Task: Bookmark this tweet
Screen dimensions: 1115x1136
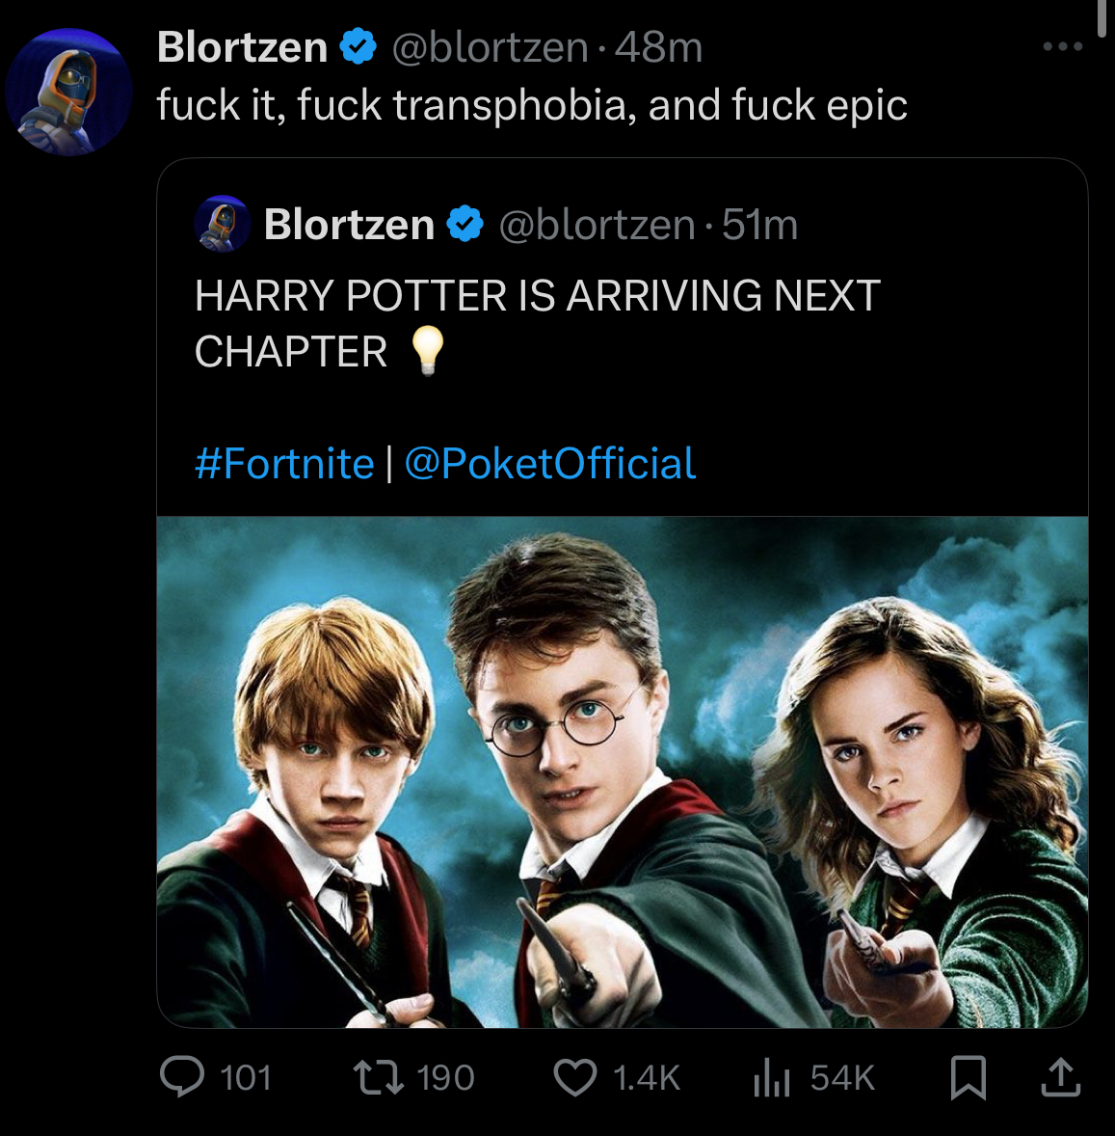Action: [x=968, y=1077]
